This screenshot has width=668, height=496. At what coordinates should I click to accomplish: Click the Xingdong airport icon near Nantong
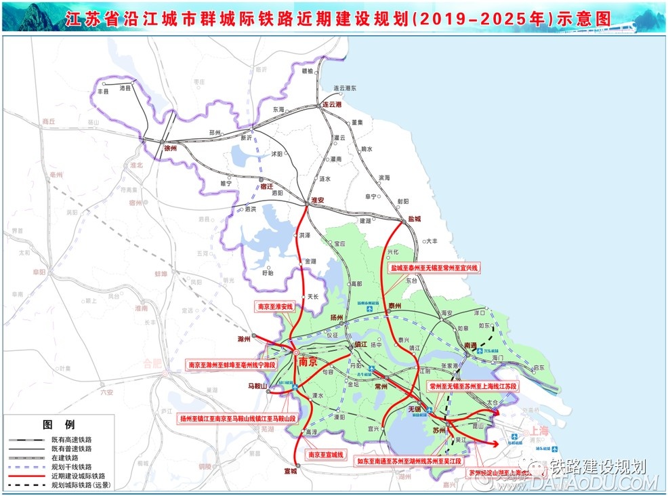[480, 351]
